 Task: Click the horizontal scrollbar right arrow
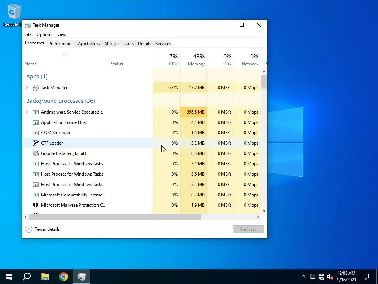click(258, 217)
